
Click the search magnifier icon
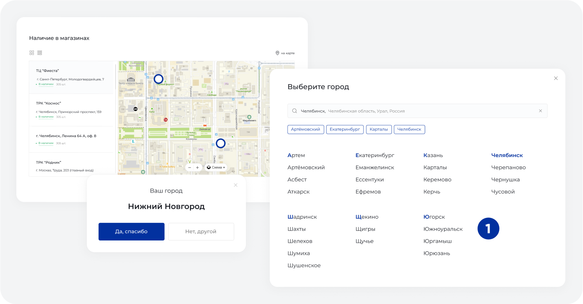tap(295, 111)
